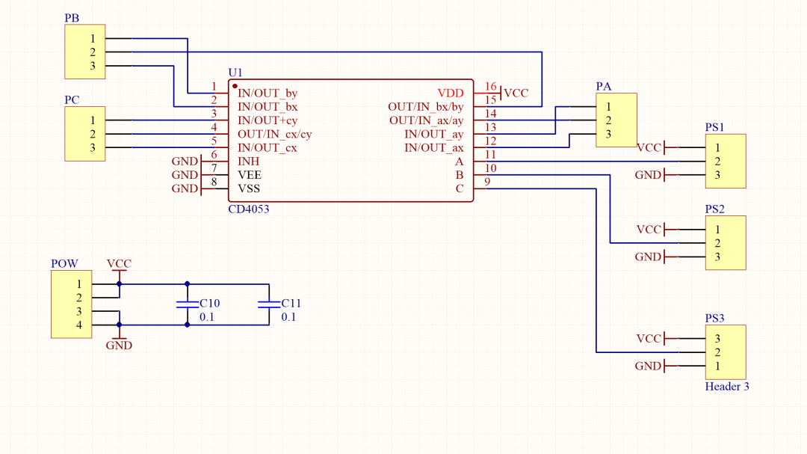Screen dimensions: 807x454
Task: Select the PC connector component body
Action: point(85,134)
